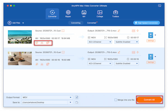The width and height of the screenshot is (168, 111).
Task: Open custom profile settings icon beside Output Format
Action: pos(77,97)
